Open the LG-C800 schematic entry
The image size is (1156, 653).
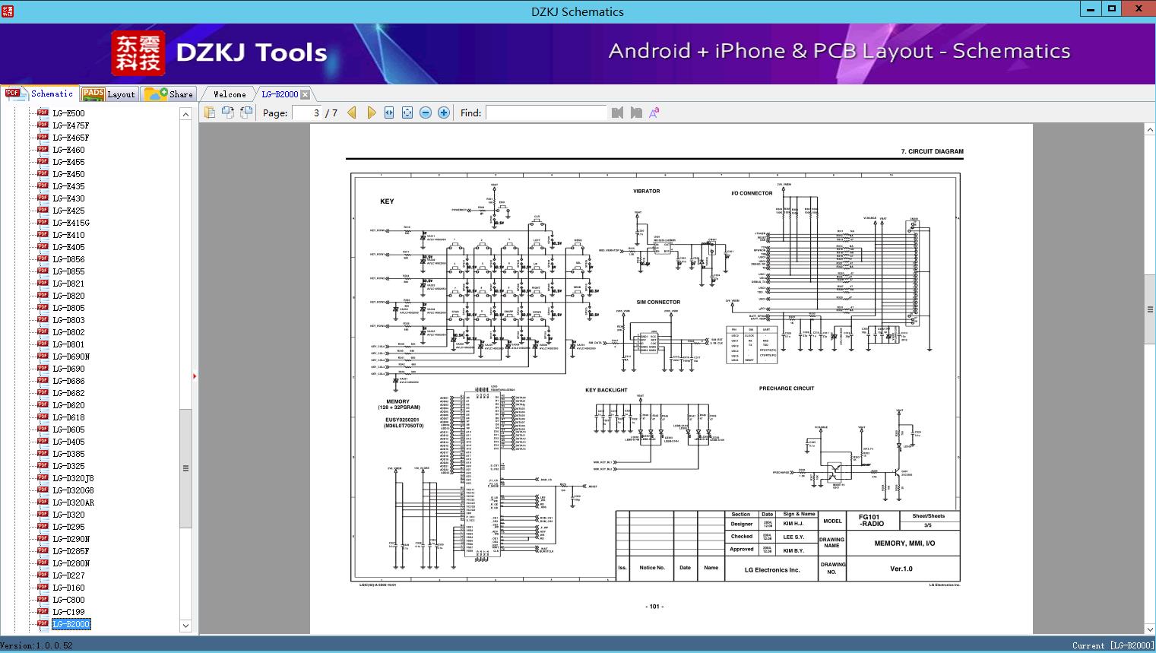pos(68,600)
